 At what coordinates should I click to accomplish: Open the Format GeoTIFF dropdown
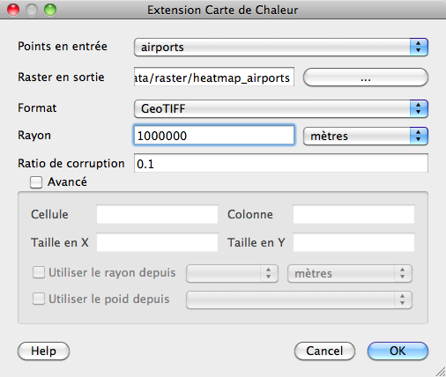pyautogui.click(x=281, y=108)
